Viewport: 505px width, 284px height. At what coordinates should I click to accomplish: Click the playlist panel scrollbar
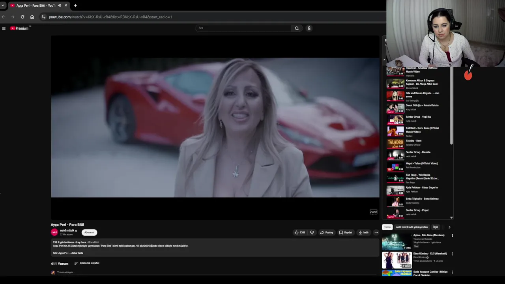point(451,106)
